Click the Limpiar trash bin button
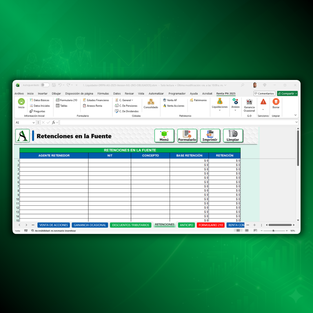This screenshot has width=313, height=313. (x=233, y=136)
